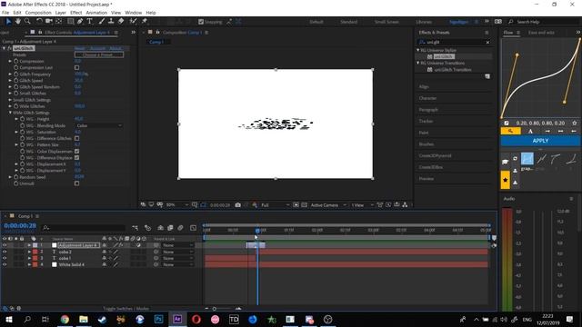Open WG - Blending Mode Color dropdown
This screenshot has height=327, width=582.
point(99,125)
